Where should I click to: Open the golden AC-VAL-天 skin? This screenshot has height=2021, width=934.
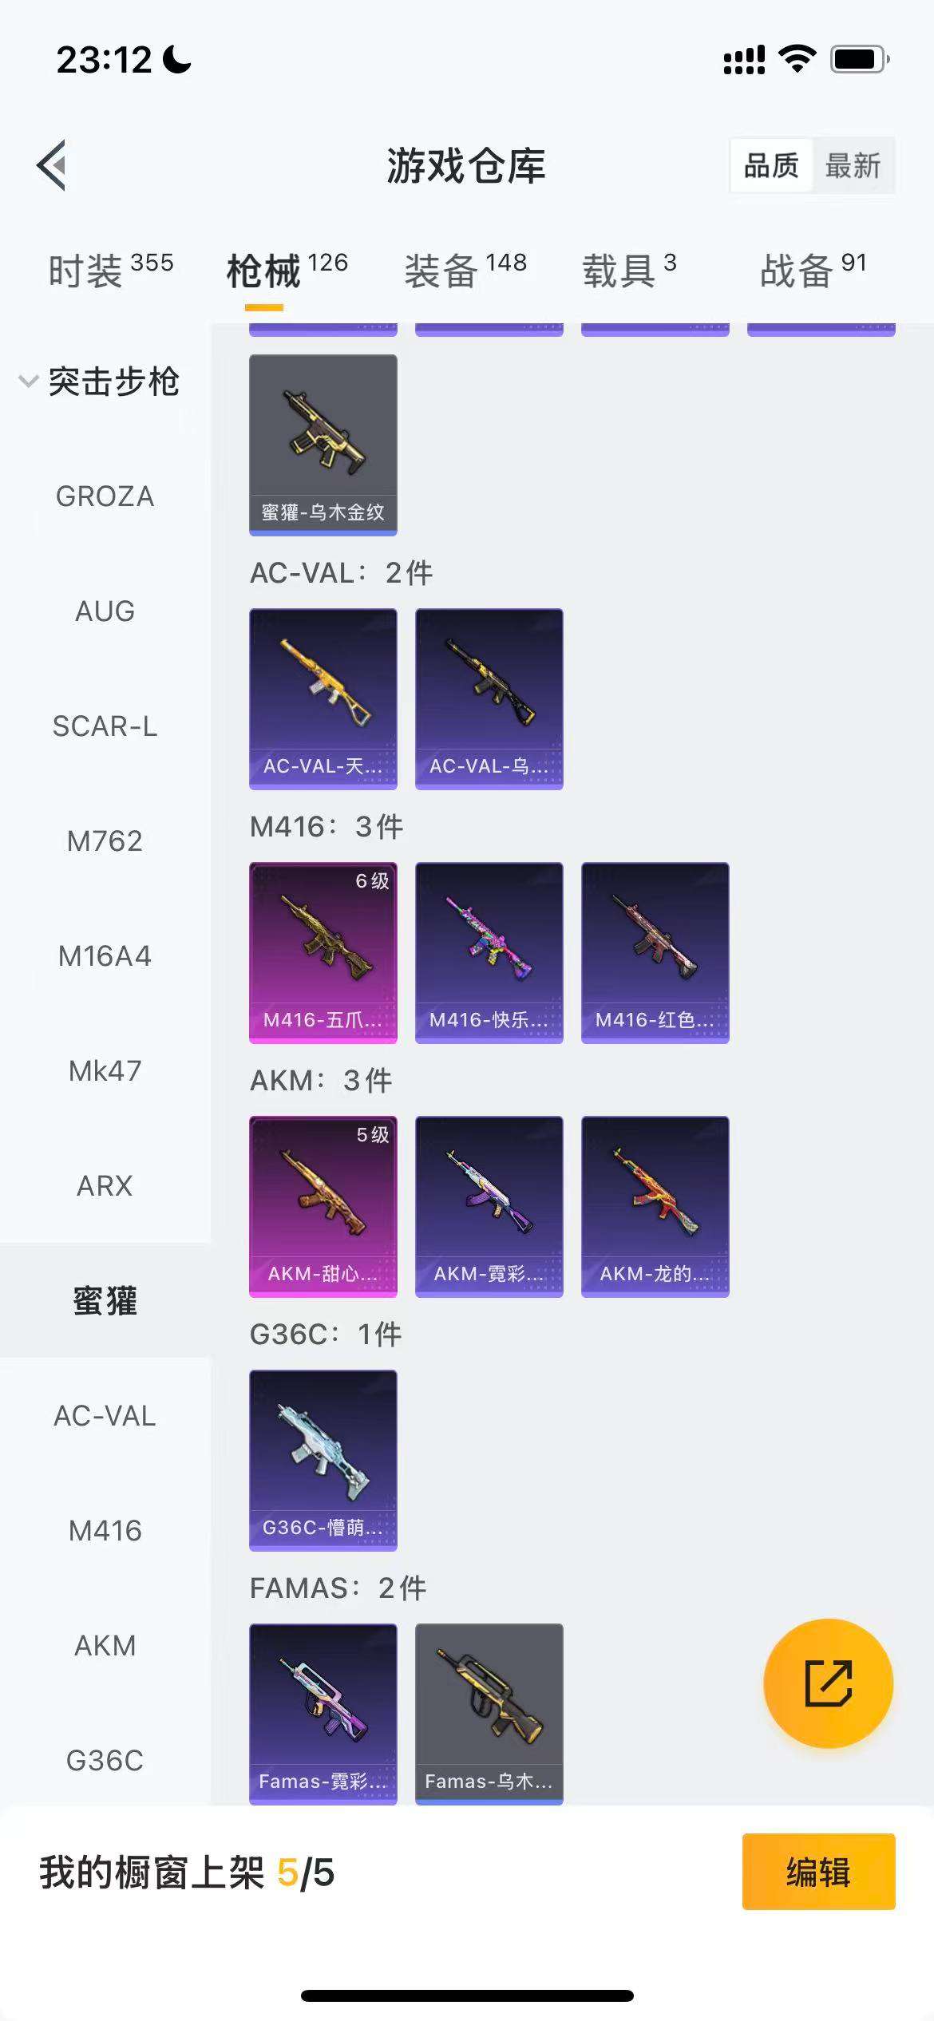(323, 698)
